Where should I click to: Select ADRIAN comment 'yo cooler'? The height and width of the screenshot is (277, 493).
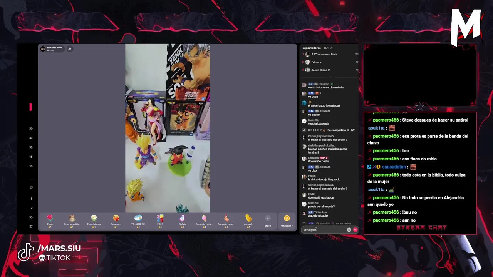(314, 115)
